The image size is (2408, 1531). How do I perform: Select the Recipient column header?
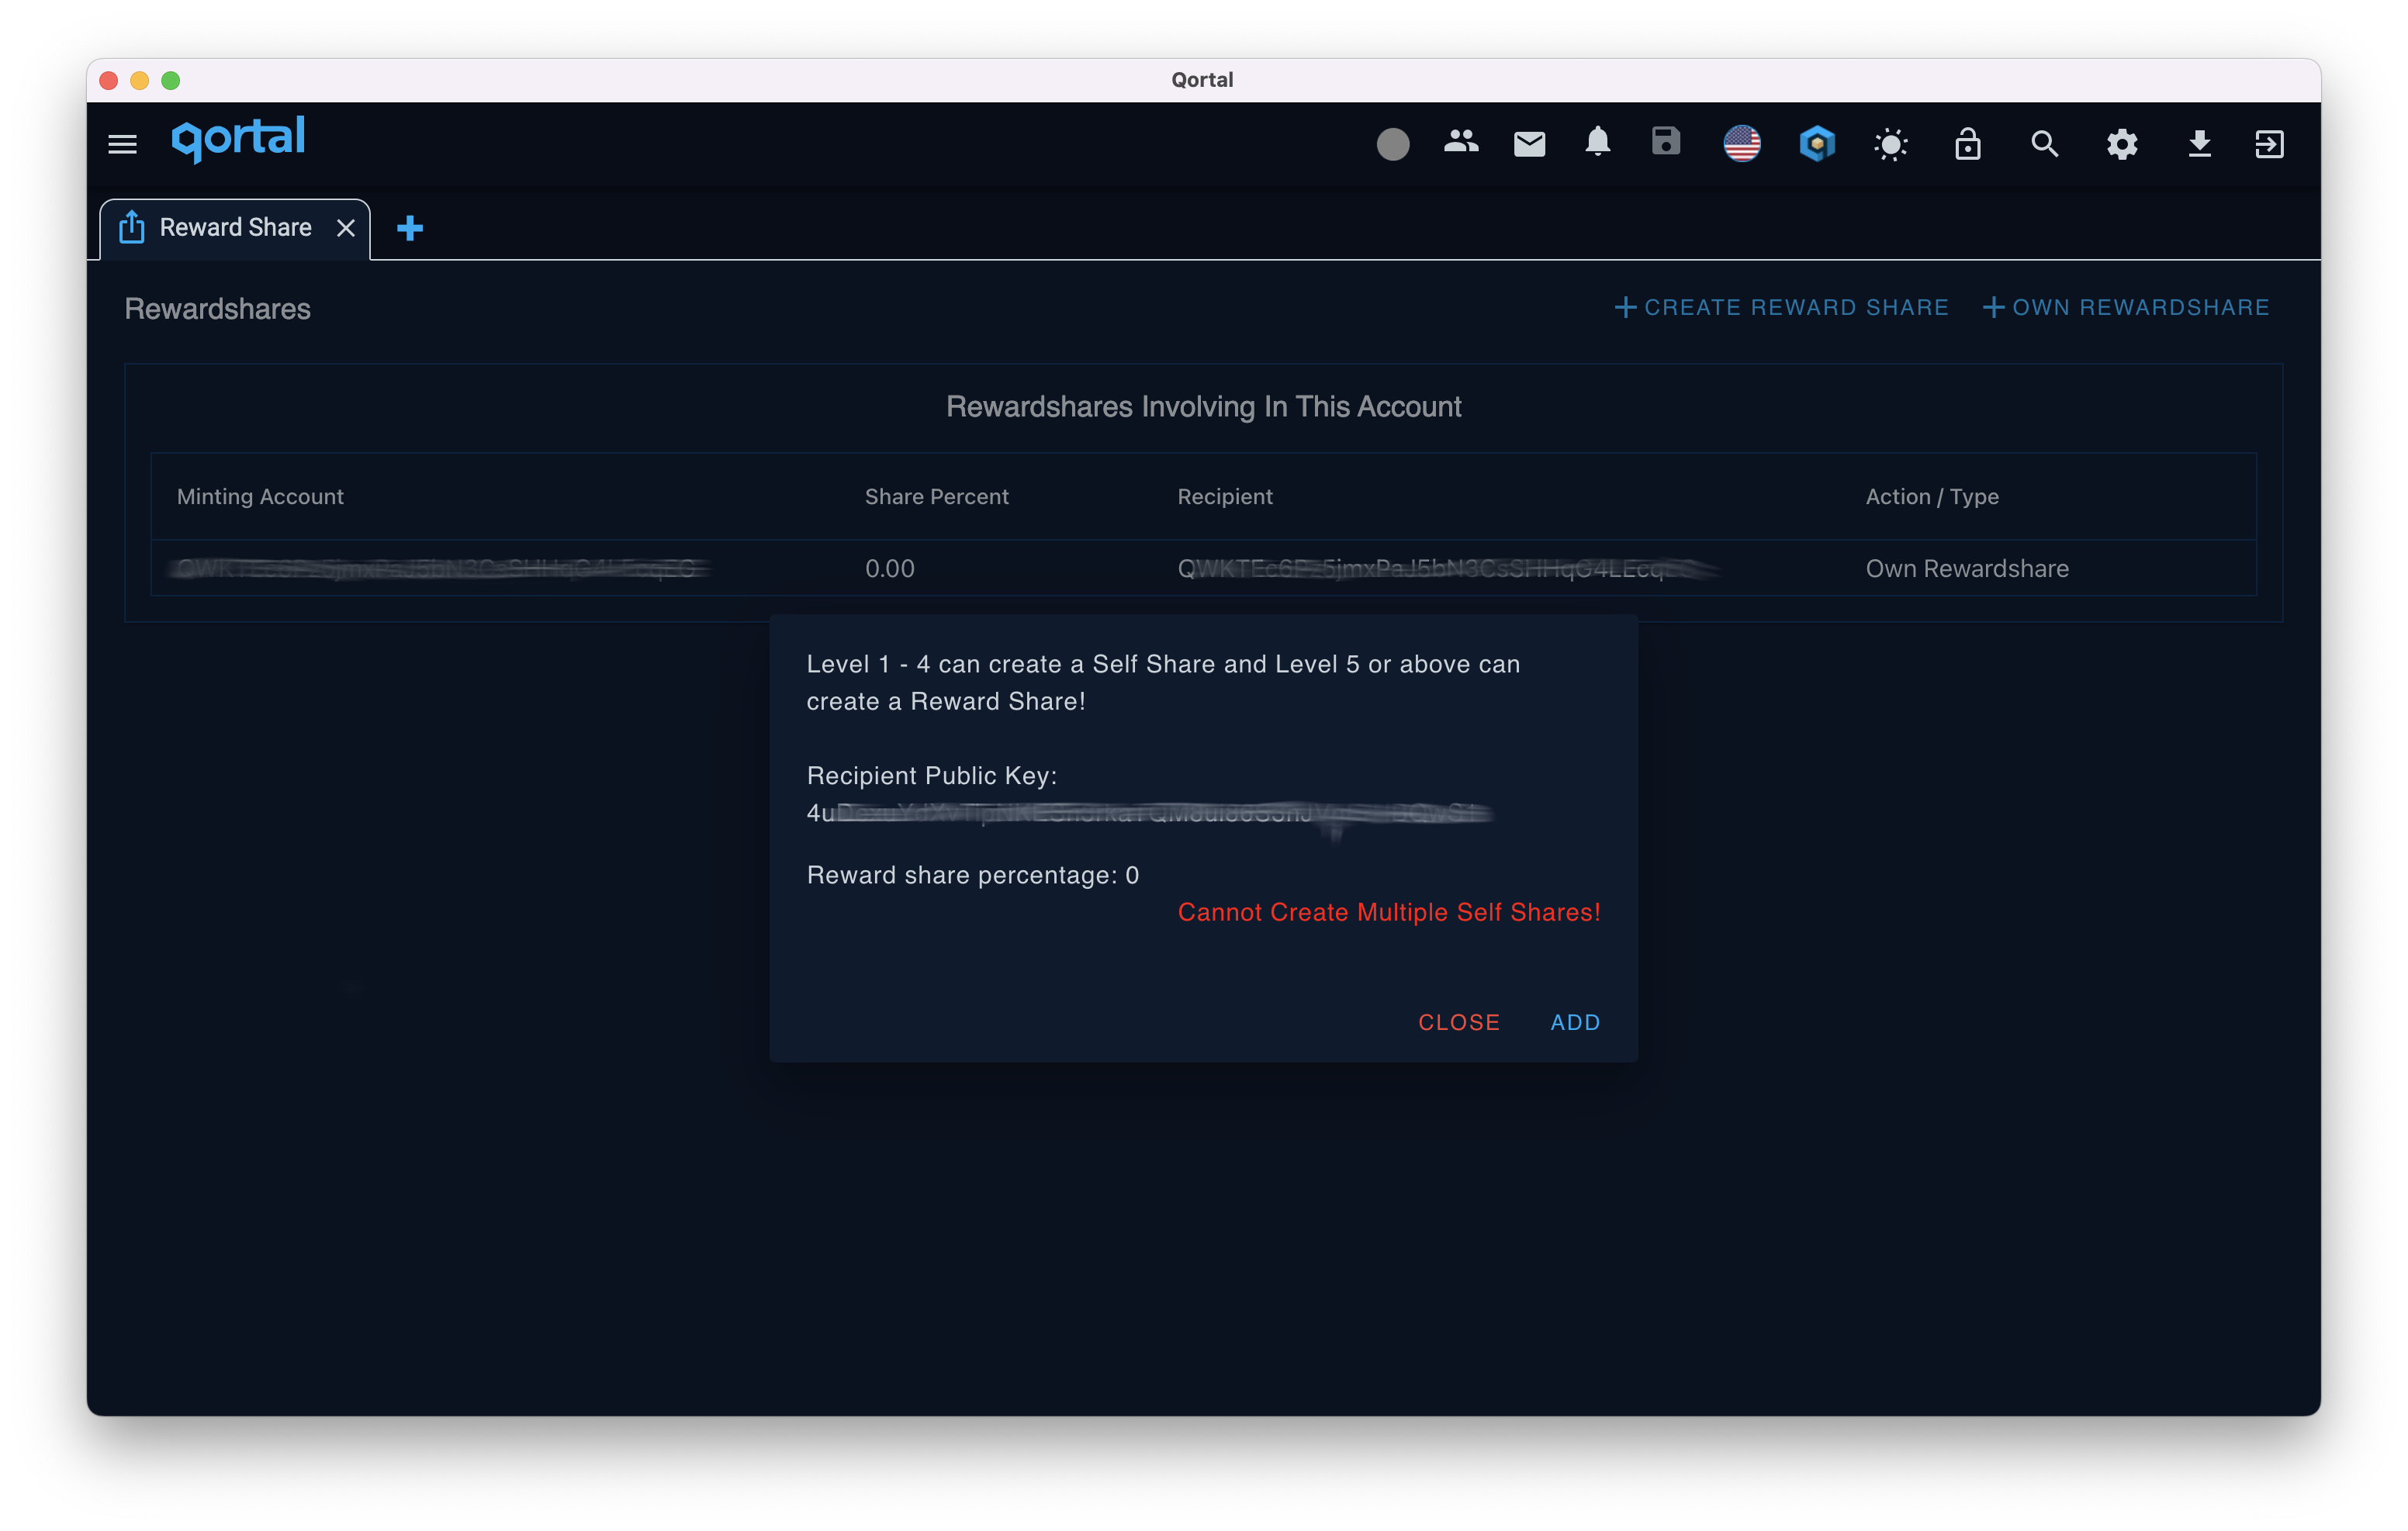(x=1224, y=496)
